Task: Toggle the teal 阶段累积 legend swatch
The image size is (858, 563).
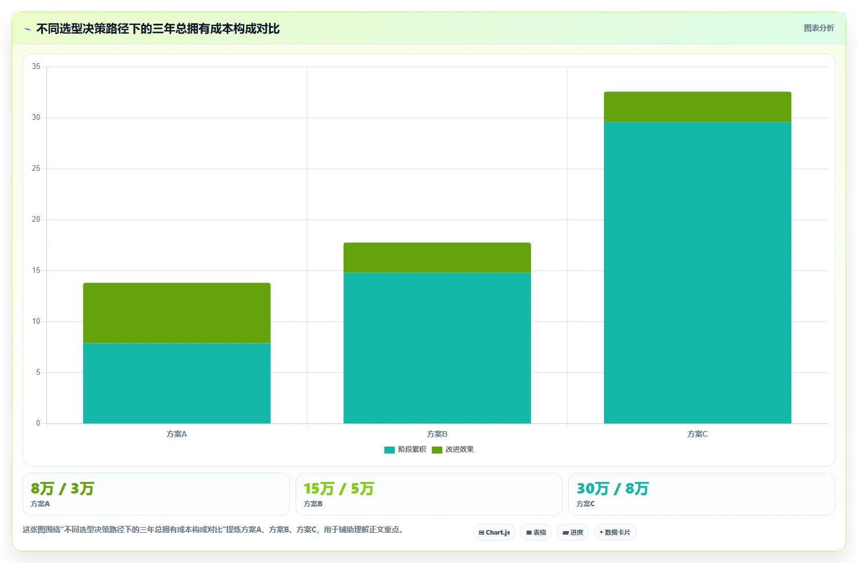Action: coord(390,450)
